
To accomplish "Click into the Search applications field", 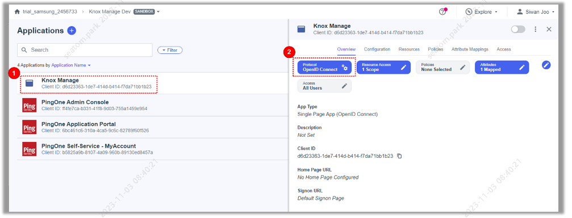I will click(85, 50).
